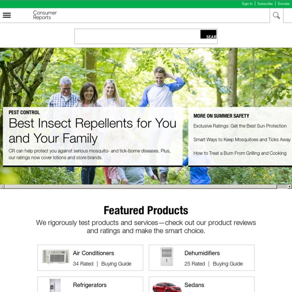Click the air conditioner product image
Screen dimensions: 292x292
55,256
